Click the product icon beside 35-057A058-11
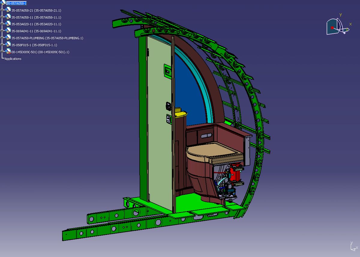The image size is (360, 257). coord(8,17)
